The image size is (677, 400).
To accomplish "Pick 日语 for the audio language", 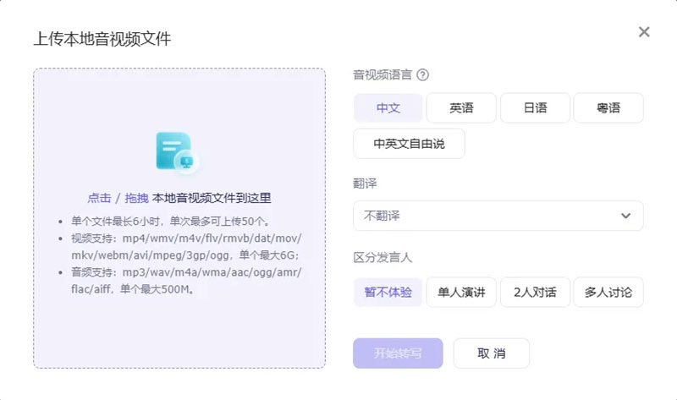I will tap(535, 107).
